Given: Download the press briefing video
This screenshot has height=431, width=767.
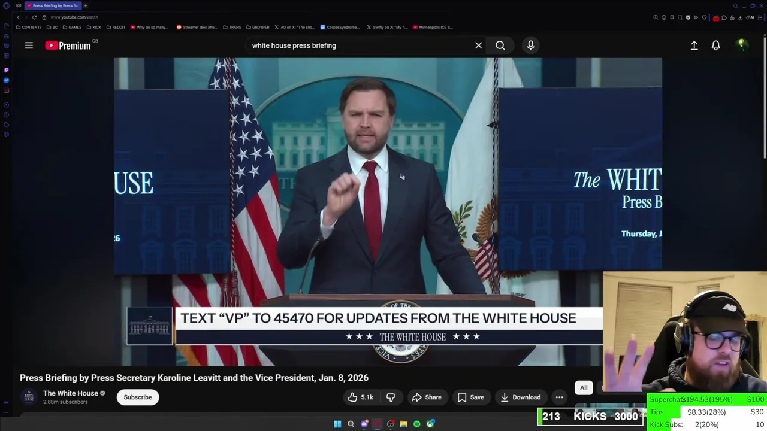Looking at the screenshot, I should pyautogui.click(x=520, y=397).
